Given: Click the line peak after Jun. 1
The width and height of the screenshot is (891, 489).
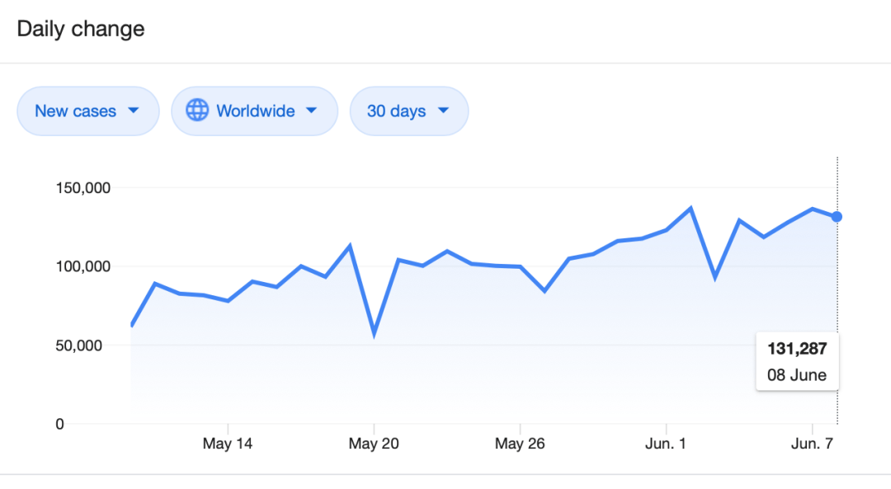Looking at the screenshot, I should 691,209.
